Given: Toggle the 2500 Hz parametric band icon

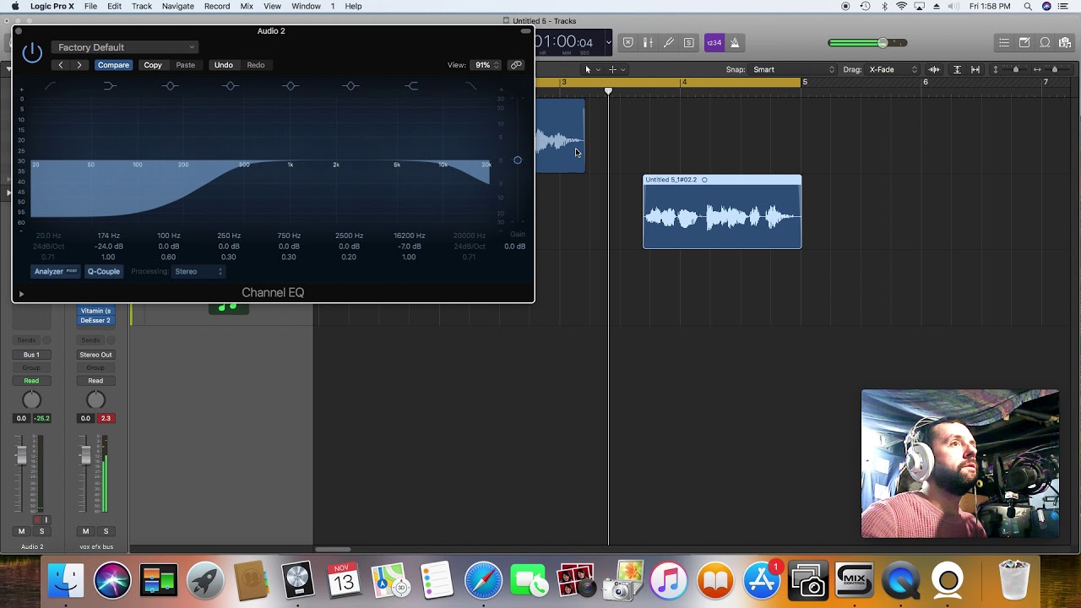Looking at the screenshot, I should pos(350,86).
